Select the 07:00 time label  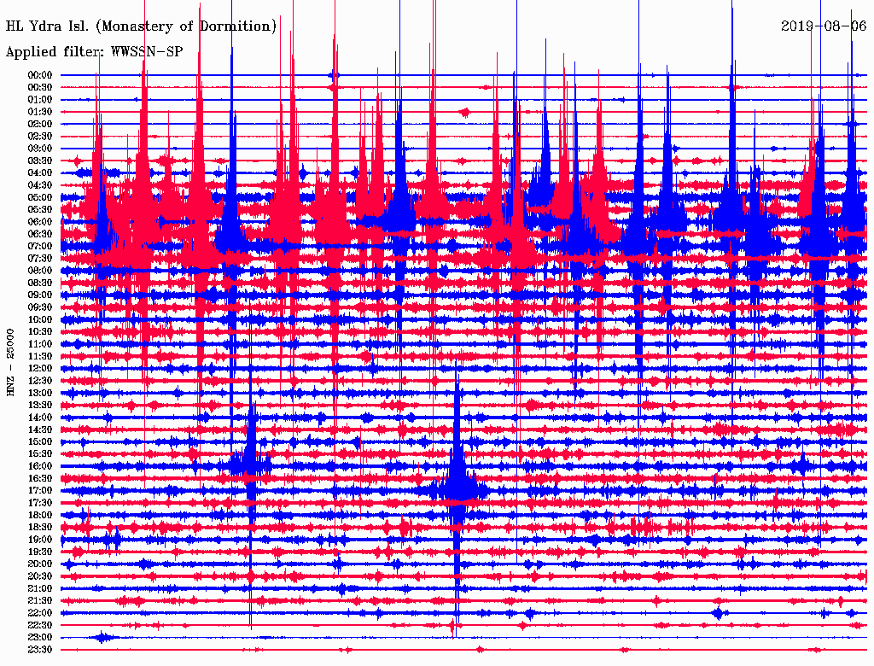click(x=40, y=246)
